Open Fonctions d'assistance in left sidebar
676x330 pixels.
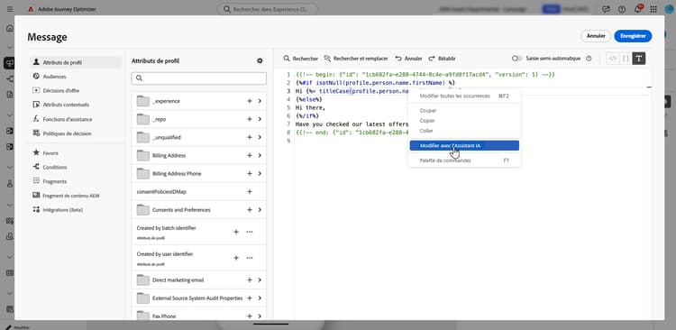68,119
